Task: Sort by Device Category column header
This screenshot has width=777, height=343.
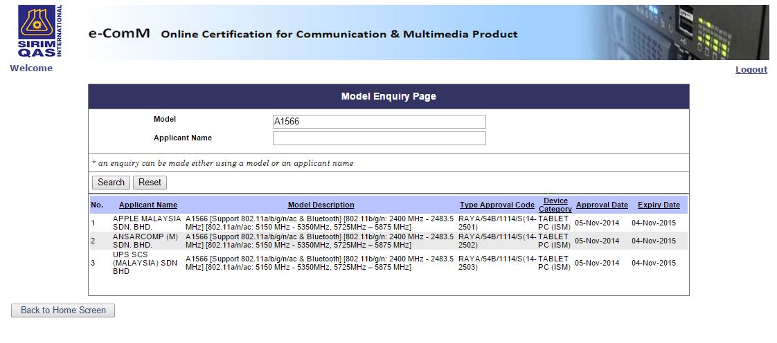Action: 555,205
